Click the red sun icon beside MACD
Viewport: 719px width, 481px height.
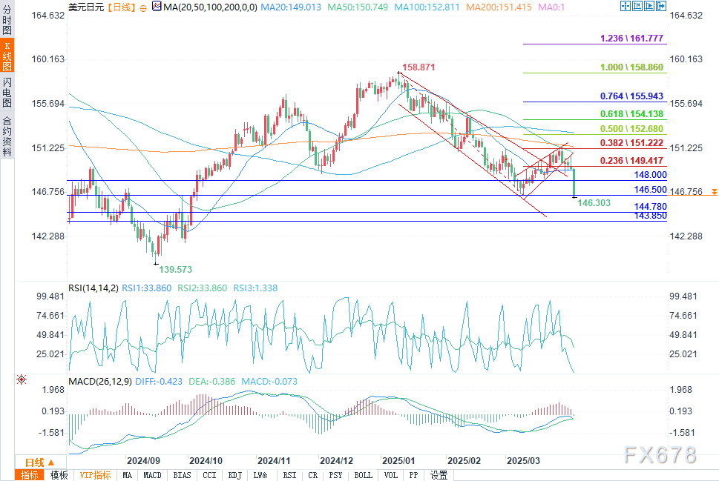tap(21, 379)
